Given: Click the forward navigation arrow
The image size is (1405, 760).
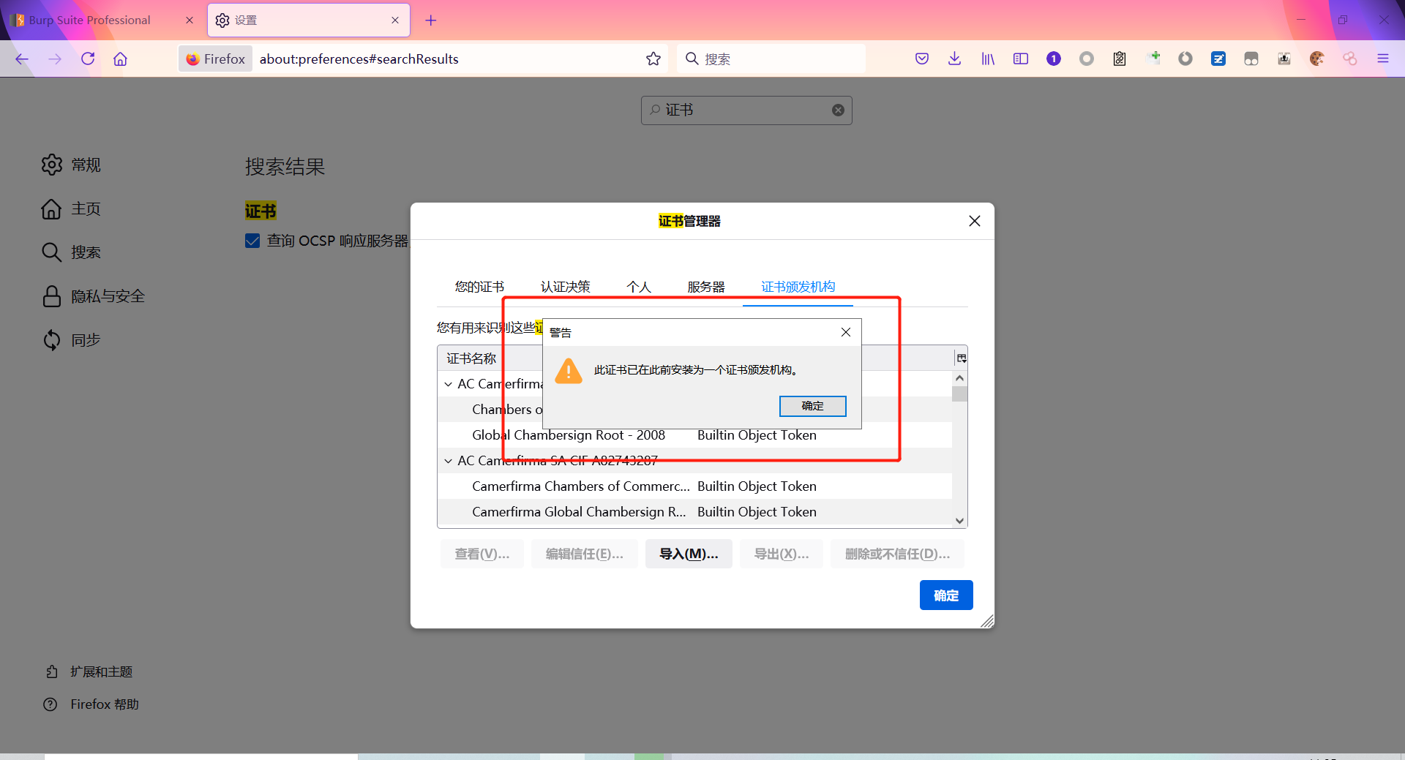Looking at the screenshot, I should (55, 59).
